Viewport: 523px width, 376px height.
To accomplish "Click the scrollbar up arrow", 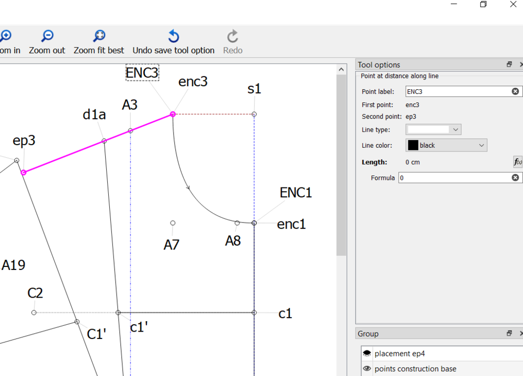I will click(x=341, y=69).
